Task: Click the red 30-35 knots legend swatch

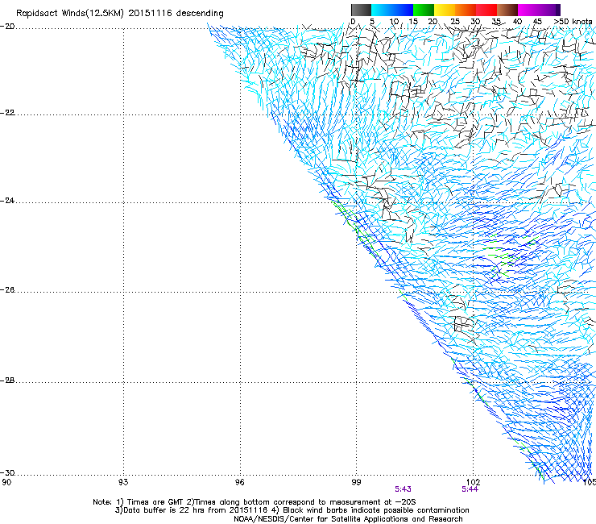Action: pyautogui.click(x=486, y=10)
